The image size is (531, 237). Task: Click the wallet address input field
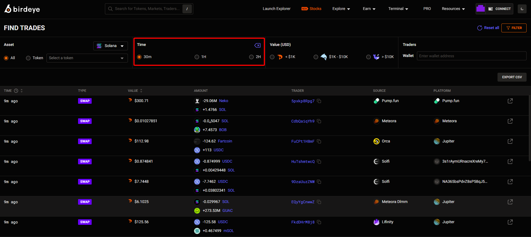471,56
